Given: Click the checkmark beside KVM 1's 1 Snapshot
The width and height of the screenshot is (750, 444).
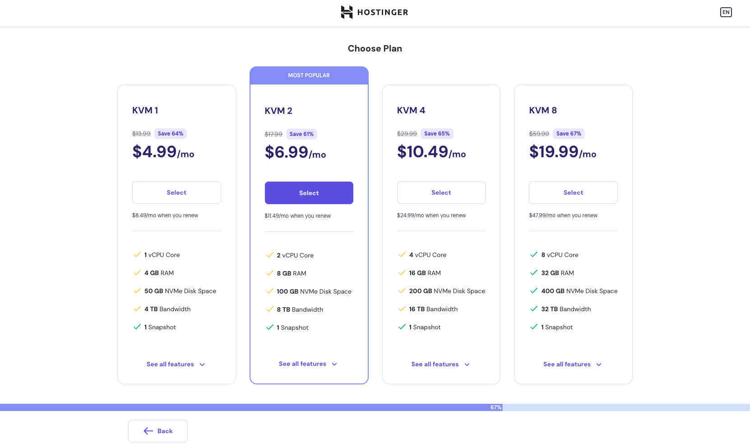Looking at the screenshot, I should pos(137,327).
